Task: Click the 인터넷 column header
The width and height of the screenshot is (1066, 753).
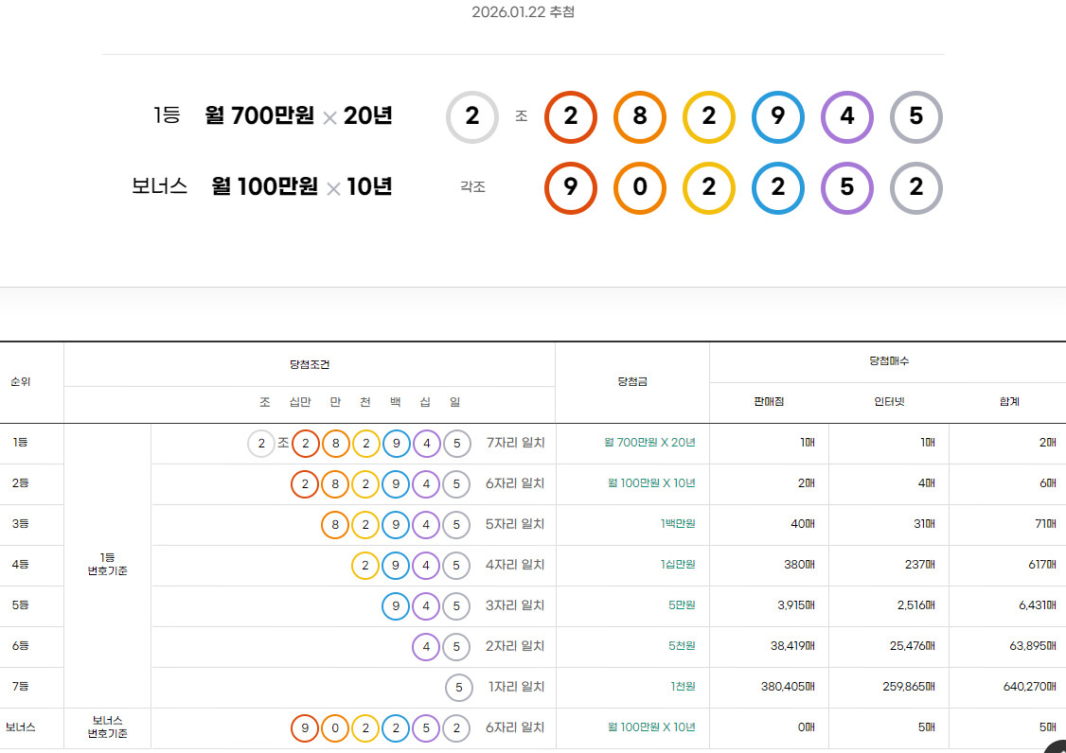Action: [888, 402]
